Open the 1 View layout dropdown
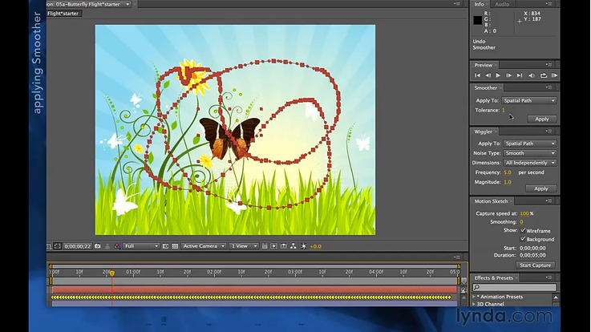Screen dimensions: 591x332 click(244, 246)
